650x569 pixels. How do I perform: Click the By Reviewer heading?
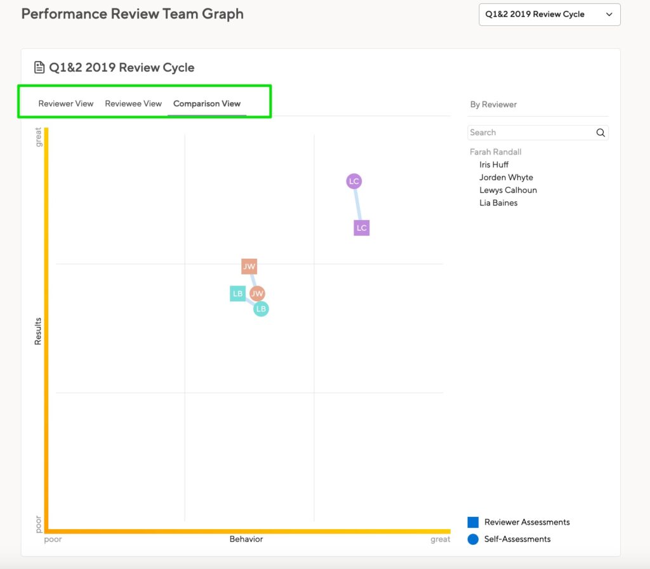493,105
